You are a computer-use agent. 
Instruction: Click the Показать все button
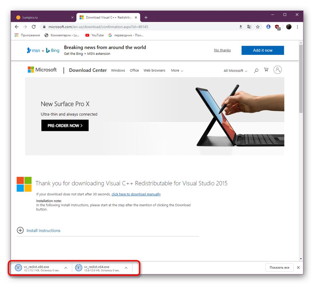click(x=279, y=267)
